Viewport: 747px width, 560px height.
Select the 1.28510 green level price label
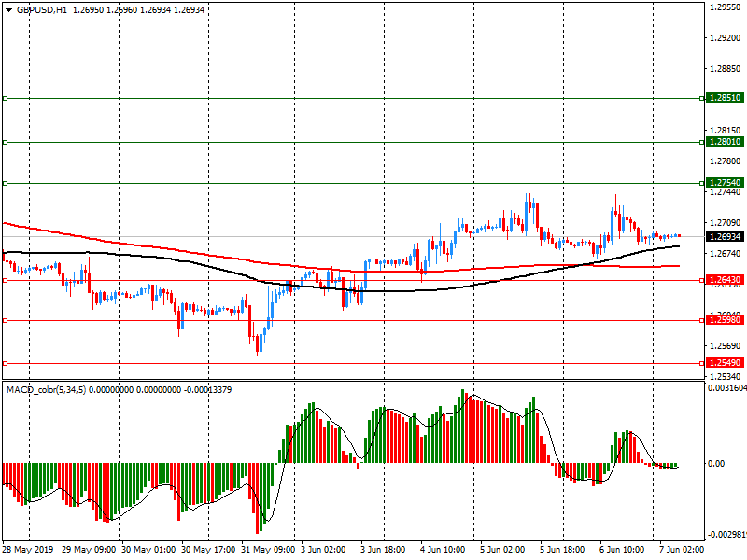(x=725, y=98)
